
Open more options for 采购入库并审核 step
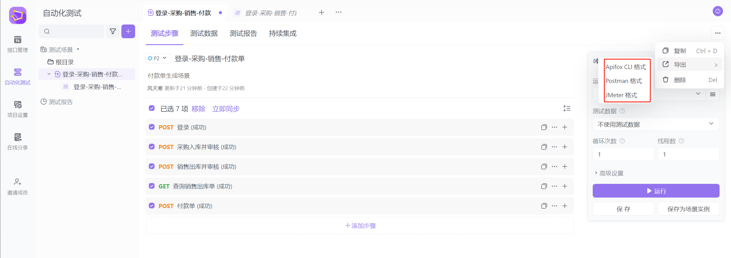click(x=554, y=147)
